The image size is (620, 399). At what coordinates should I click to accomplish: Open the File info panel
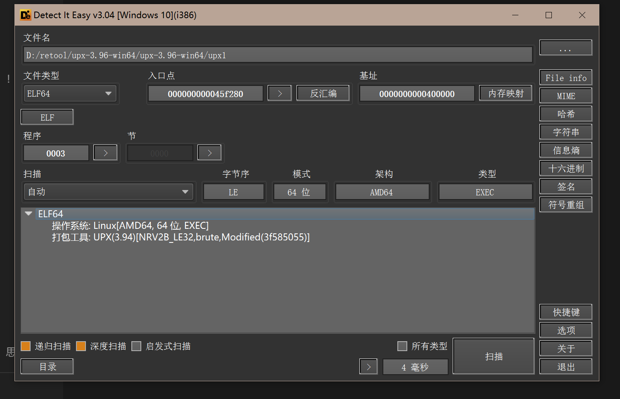click(x=565, y=78)
